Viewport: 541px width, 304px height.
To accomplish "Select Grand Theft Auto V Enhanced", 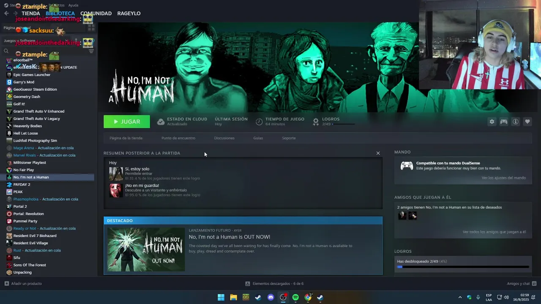I will pos(39,111).
